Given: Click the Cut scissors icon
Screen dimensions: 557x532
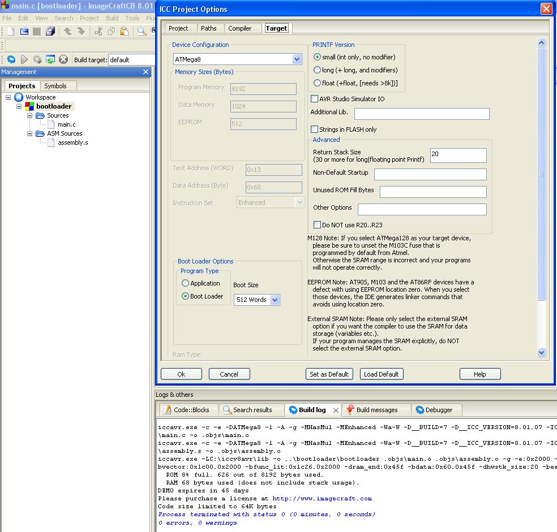Looking at the screenshot, I should (x=98, y=31).
